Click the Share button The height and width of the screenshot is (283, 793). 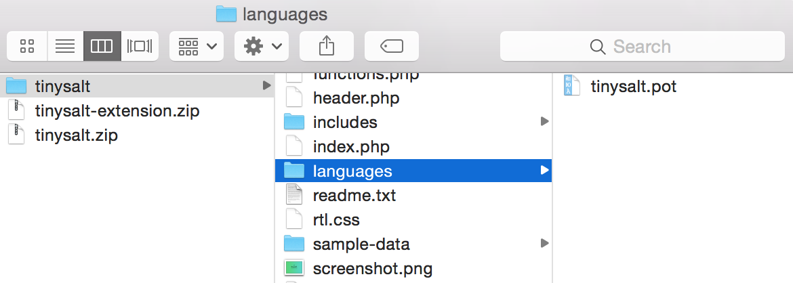327,47
